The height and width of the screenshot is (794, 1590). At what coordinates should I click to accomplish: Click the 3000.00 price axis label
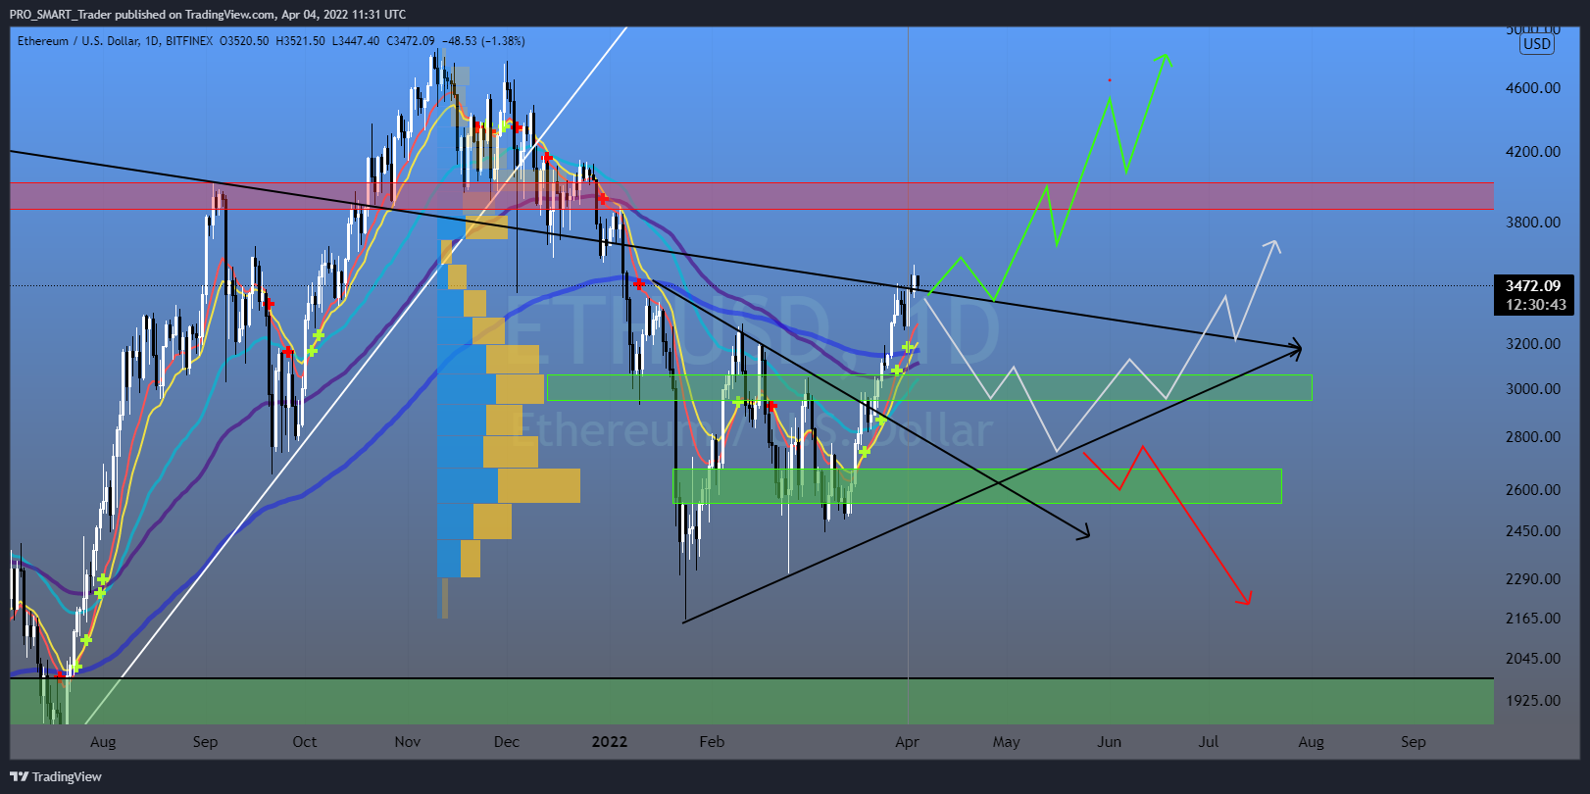click(1533, 389)
